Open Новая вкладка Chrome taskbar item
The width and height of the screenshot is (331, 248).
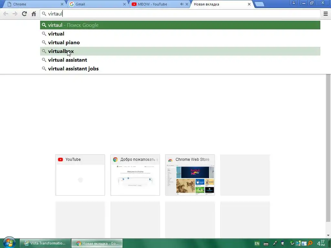(97, 243)
